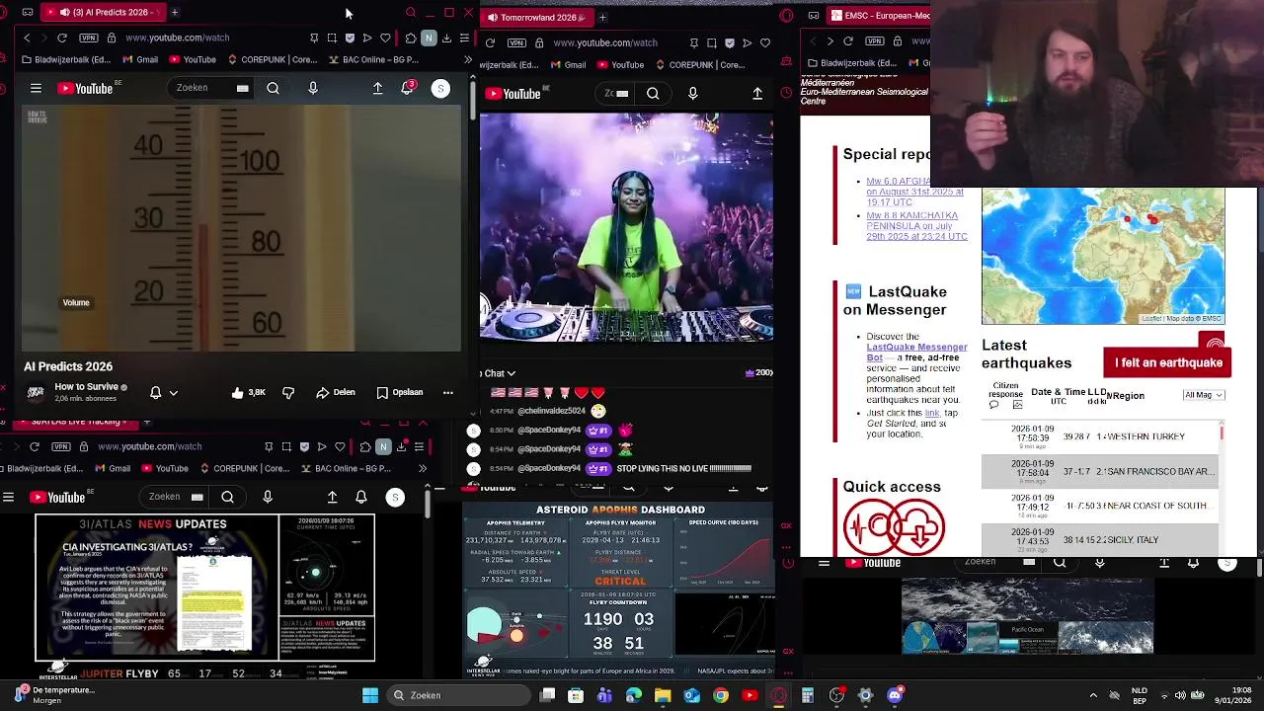Dislike the AI Predicts 2026 video
The width and height of the screenshot is (1264, 711).
click(x=288, y=392)
